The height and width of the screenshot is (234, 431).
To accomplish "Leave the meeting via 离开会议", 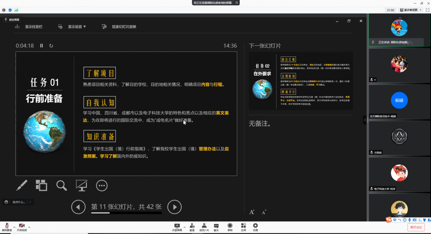I will pyautogui.click(x=417, y=227).
